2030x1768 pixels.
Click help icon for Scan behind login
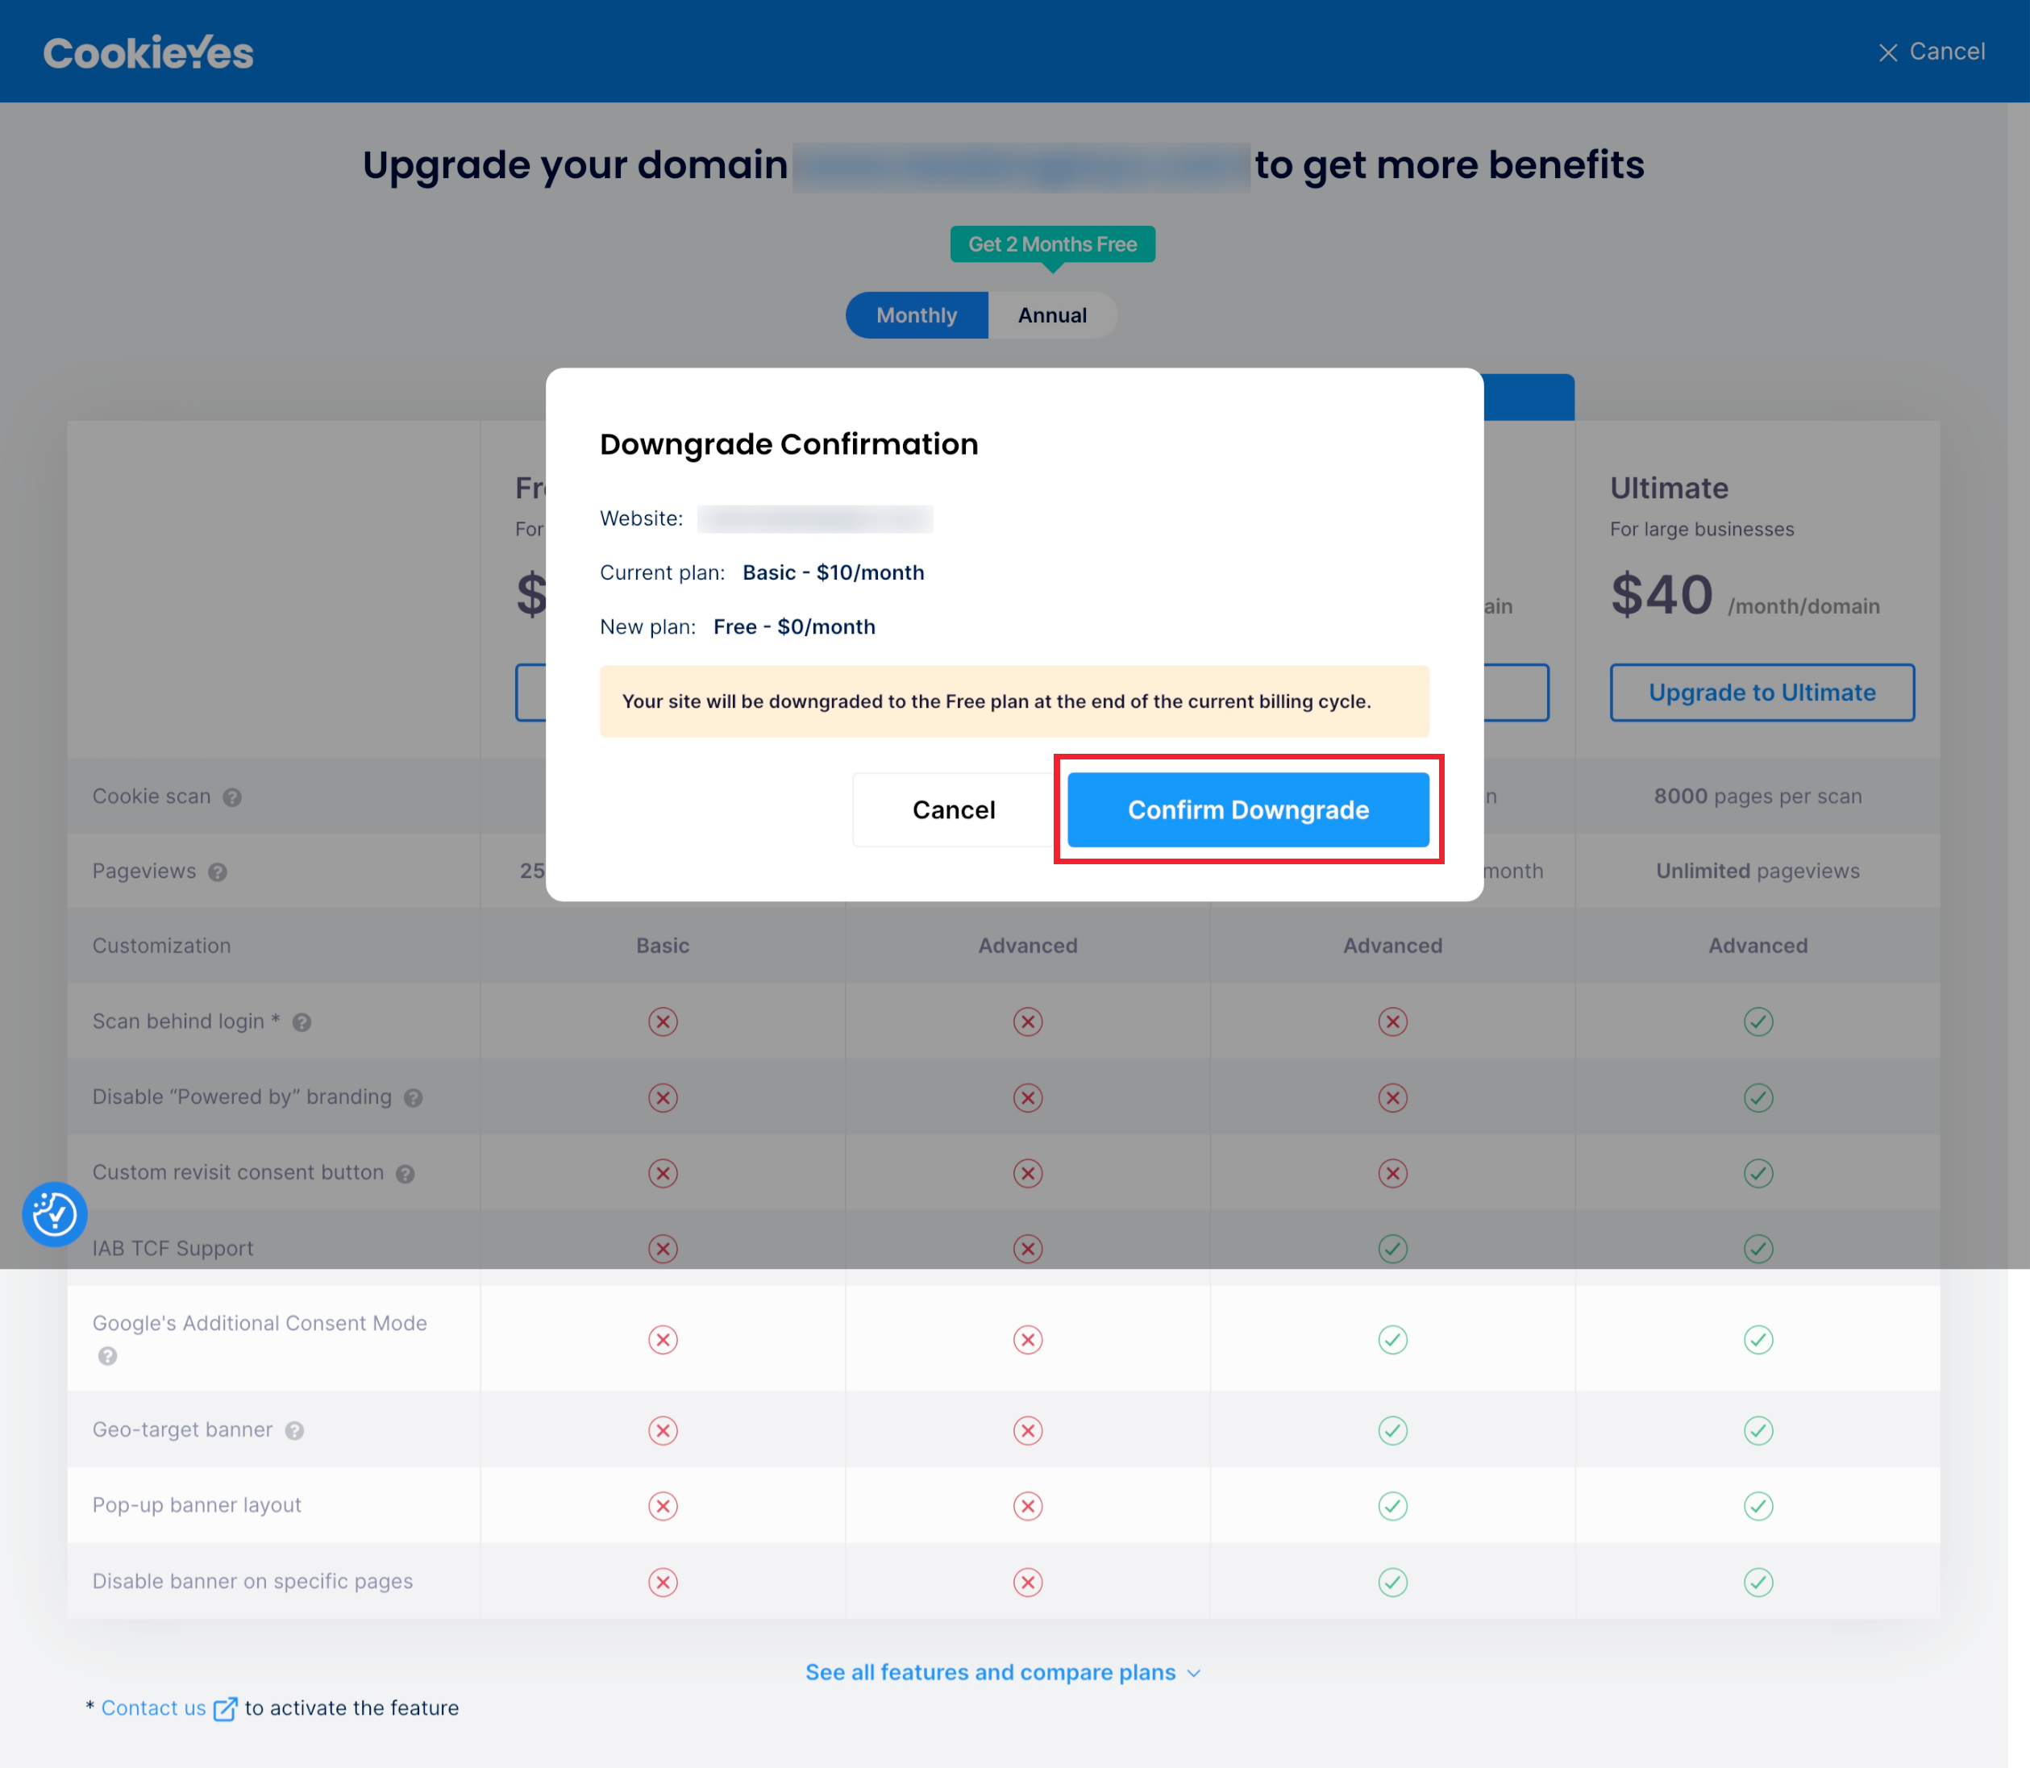(302, 1023)
